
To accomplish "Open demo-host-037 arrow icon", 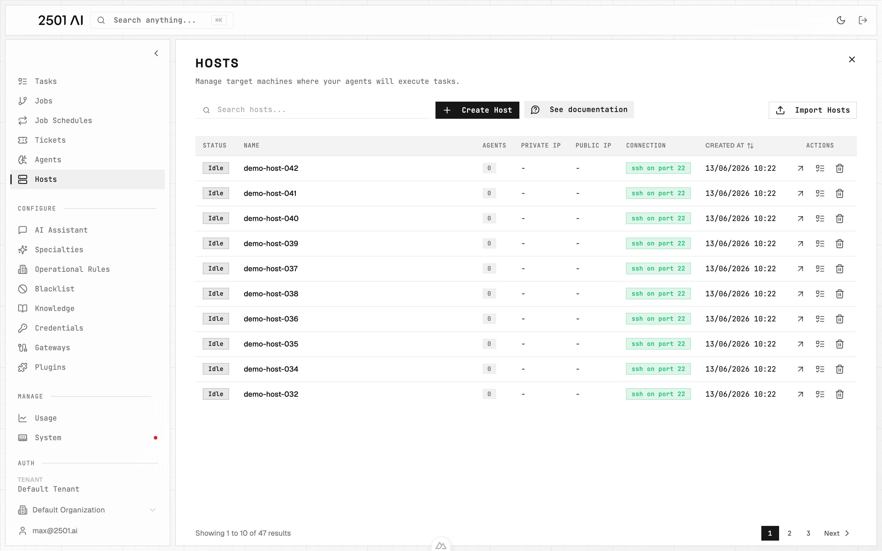I will 800,268.
